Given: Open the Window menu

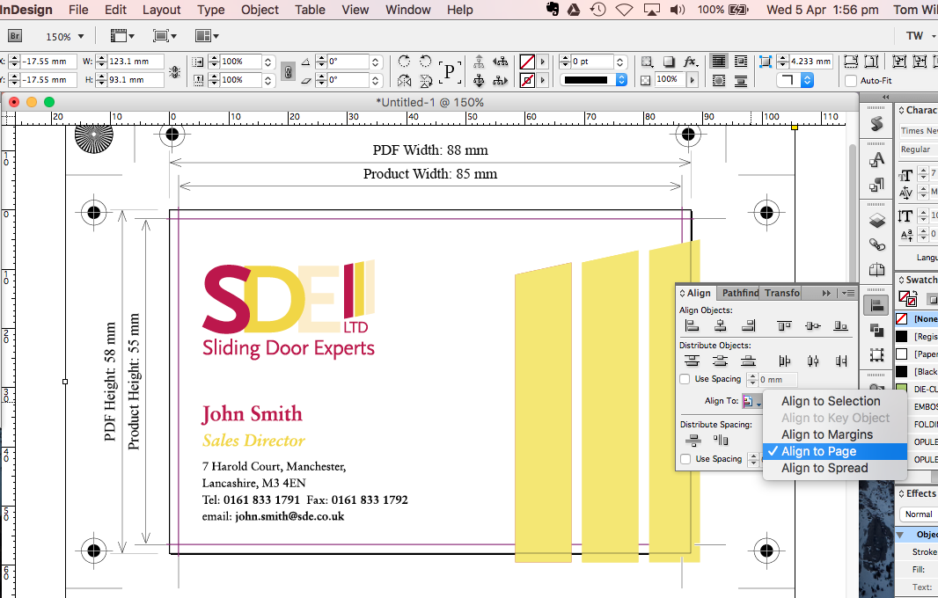Looking at the screenshot, I should click(408, 10).
